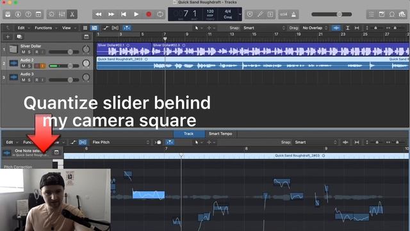This screenshot has height=231, width=410.
Task: Open the LCD display mode dropdown arrow
Action: [240, 14]
